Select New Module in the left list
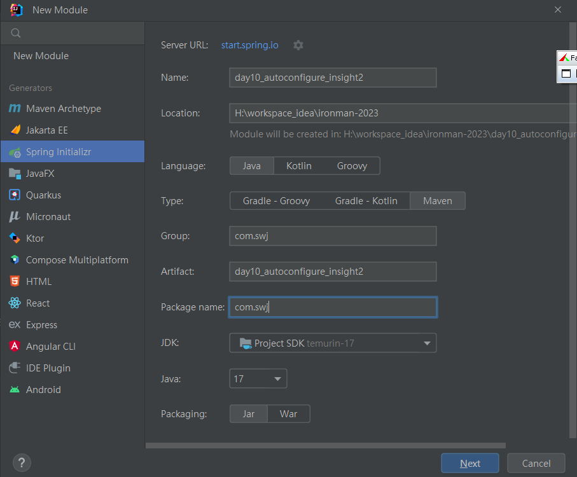Image resolution: width=577 pixels, height=477 pixels. click(x=73, y=56)
